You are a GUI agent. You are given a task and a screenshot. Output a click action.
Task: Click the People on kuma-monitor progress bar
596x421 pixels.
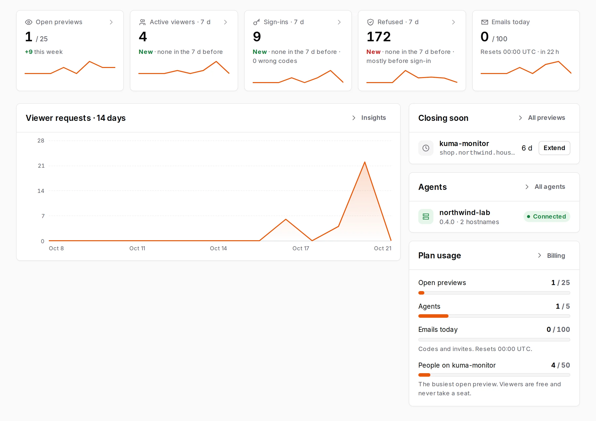494,375
